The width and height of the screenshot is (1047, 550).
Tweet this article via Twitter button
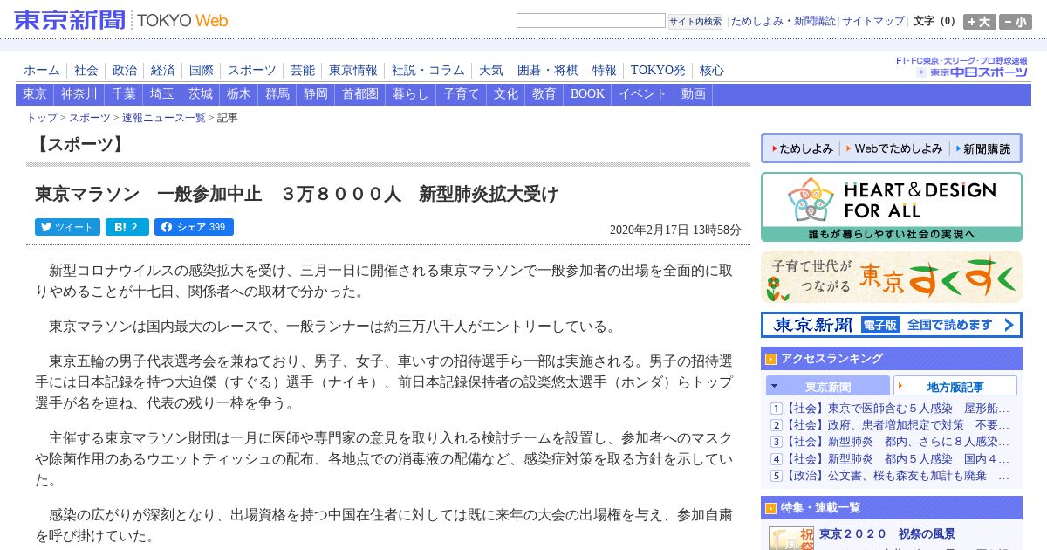tap(67, 227)
